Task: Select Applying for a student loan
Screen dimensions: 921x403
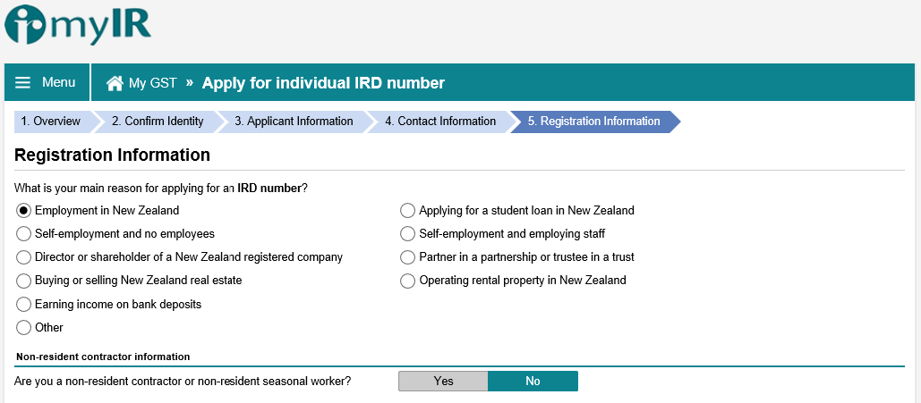Action: [408, 211]
